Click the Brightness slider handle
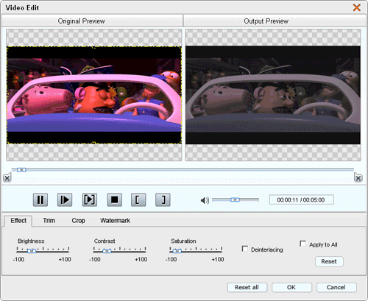The width and height of the screenshot is (368, 301). pyautogui.click(x=32, y=251)
